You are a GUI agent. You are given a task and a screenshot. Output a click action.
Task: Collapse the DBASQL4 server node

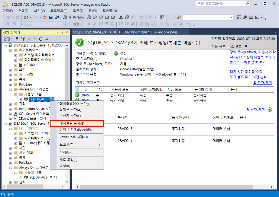pos(5,124)
